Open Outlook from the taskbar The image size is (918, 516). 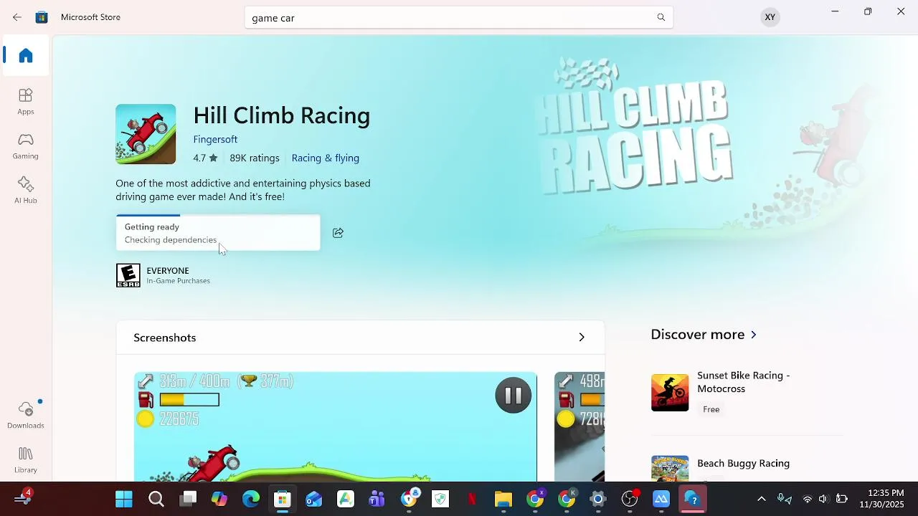[x=314, y=499]
